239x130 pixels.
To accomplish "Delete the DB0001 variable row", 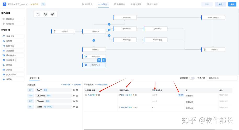I will (x=77, y=101).
